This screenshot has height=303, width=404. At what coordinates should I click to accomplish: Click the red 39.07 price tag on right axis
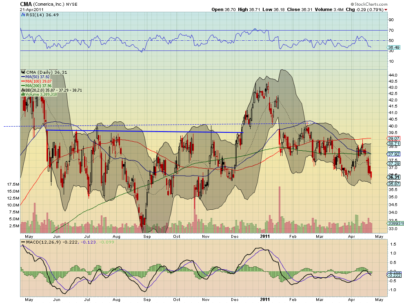pyautogui.click(x=394, y=138)
